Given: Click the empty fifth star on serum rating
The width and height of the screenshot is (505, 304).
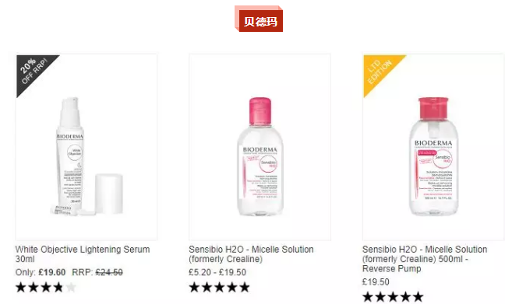Looking at the screenshot, I should 71,288.
